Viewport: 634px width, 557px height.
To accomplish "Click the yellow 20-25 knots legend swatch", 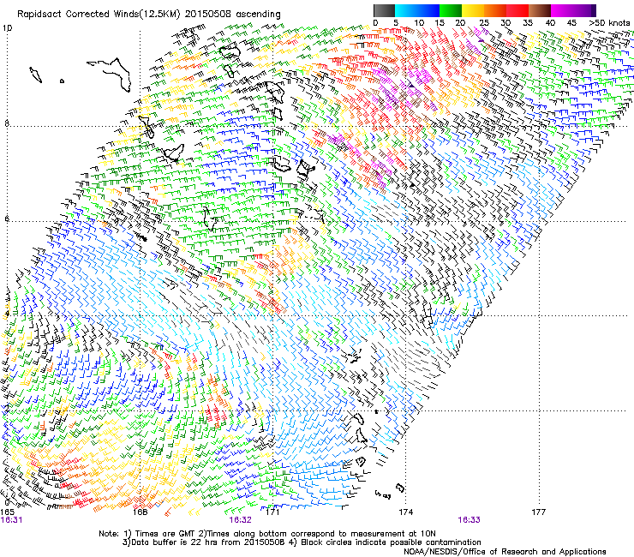I will (x=473, y=10).
